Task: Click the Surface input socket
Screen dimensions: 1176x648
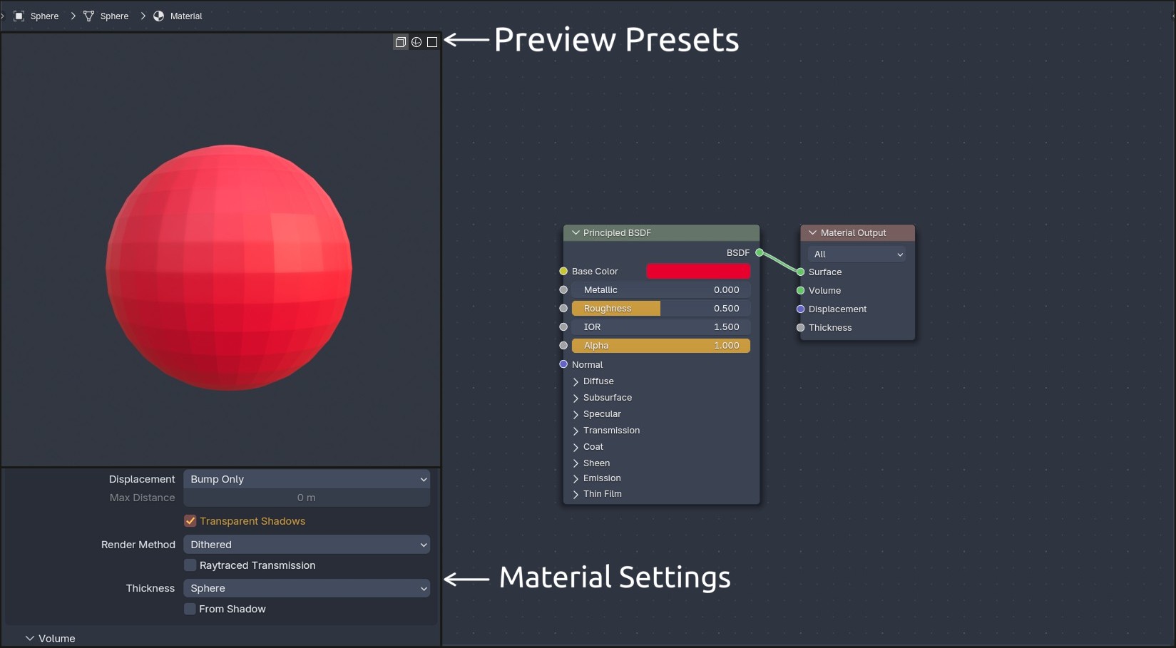Action: coord(801,272)
